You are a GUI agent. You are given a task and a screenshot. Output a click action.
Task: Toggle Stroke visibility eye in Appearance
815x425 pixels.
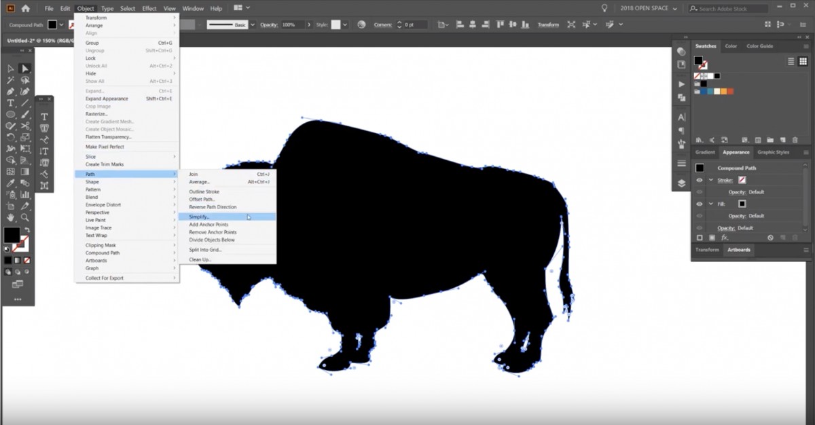tap(700, 180)
